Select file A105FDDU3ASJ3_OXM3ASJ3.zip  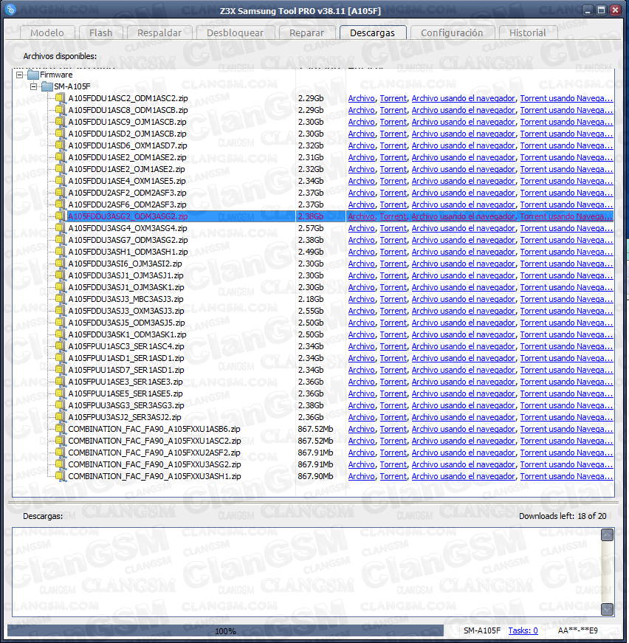pos(126,311)
